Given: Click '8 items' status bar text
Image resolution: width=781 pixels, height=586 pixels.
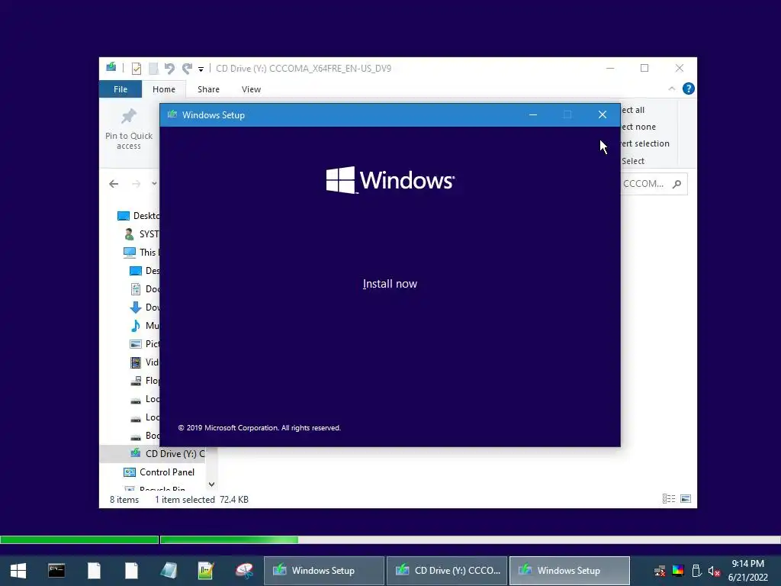Looking at the screenshot, I should pyautogui.click(x=124, y=499).
